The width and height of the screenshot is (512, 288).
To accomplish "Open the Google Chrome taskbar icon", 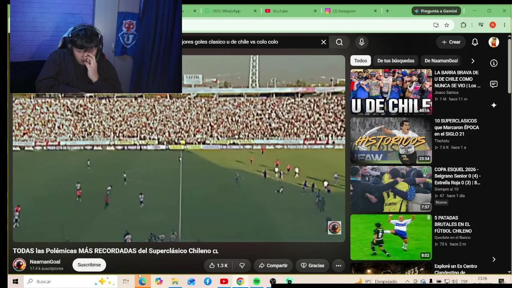I will pyautogui.click(x=240, y=282).
